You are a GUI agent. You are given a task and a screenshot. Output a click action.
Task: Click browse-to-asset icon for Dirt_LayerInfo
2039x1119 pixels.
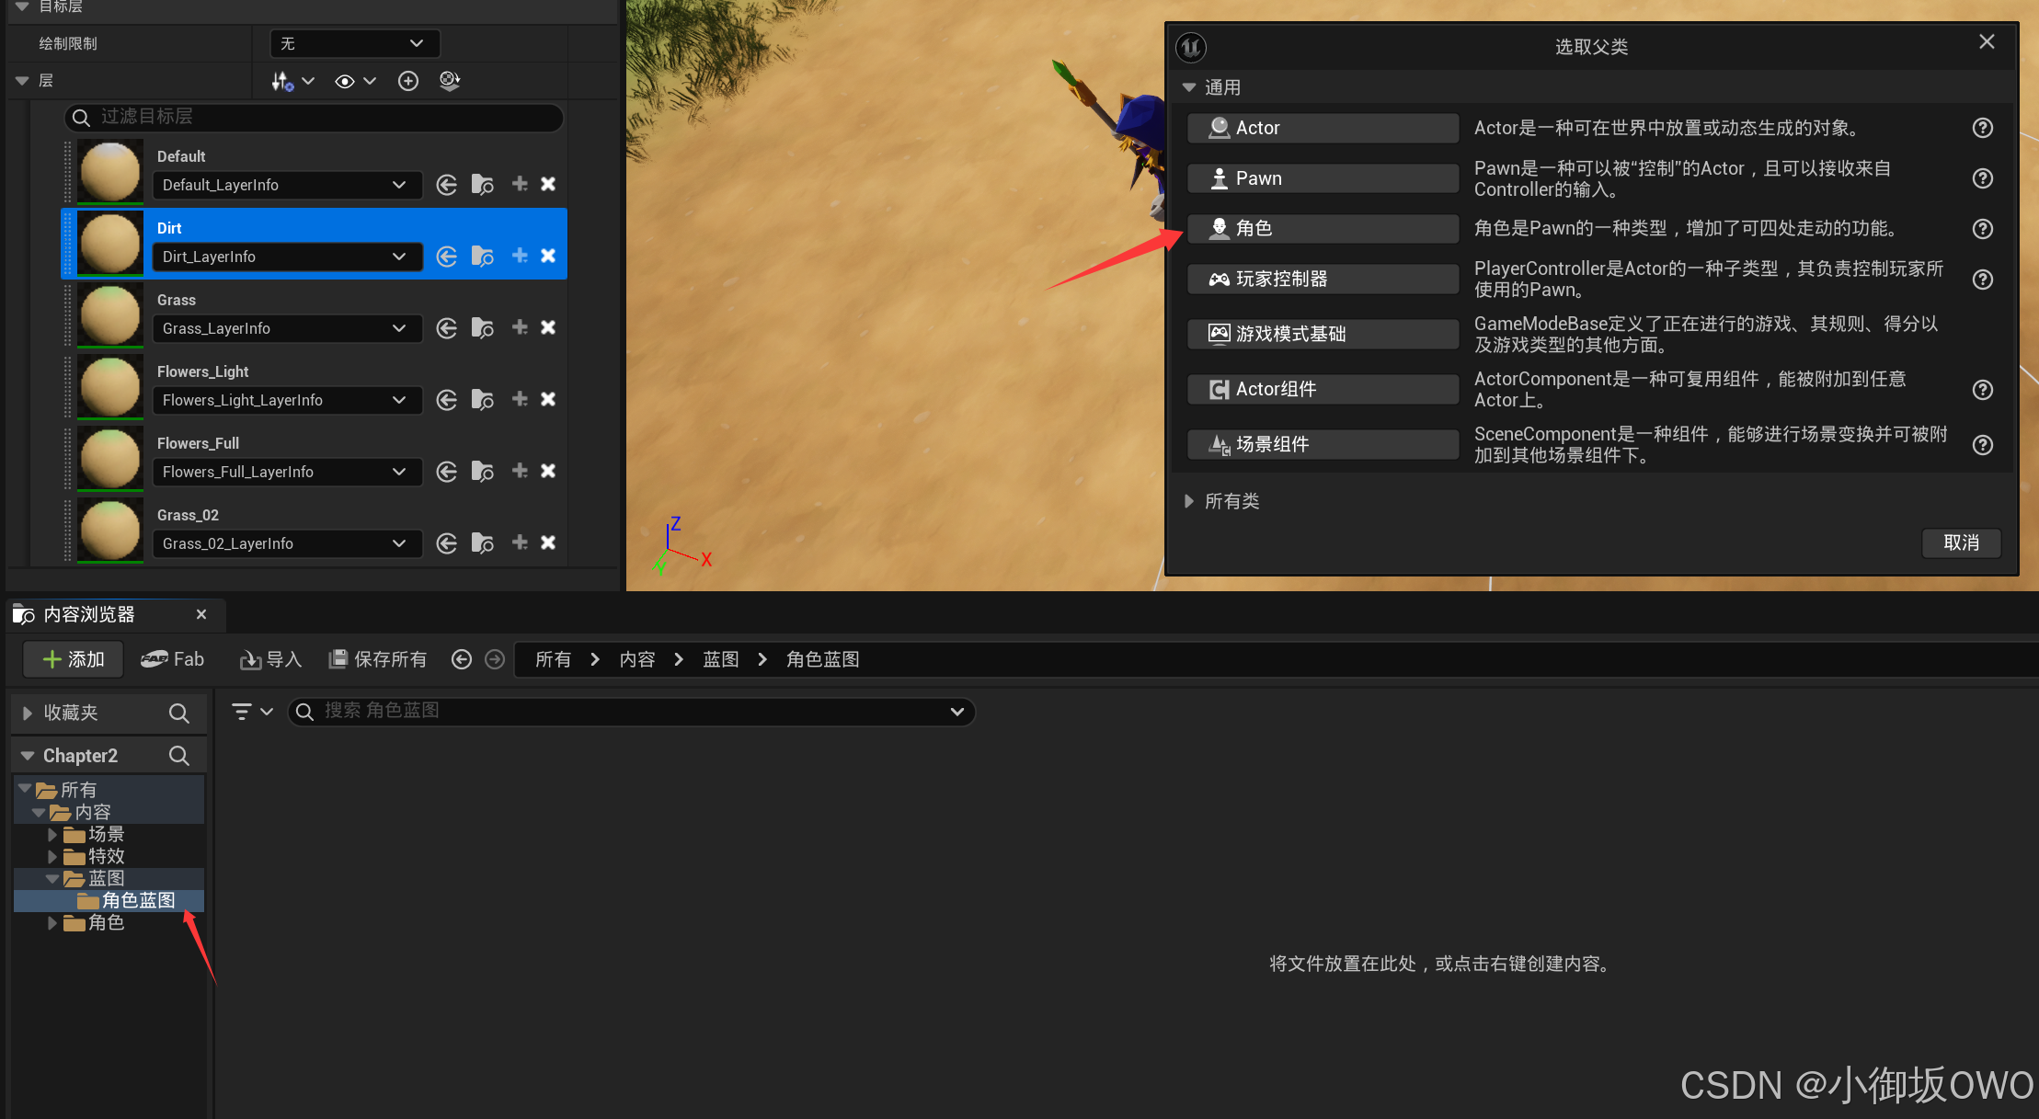pyautogui.click(x=482, y=257)
